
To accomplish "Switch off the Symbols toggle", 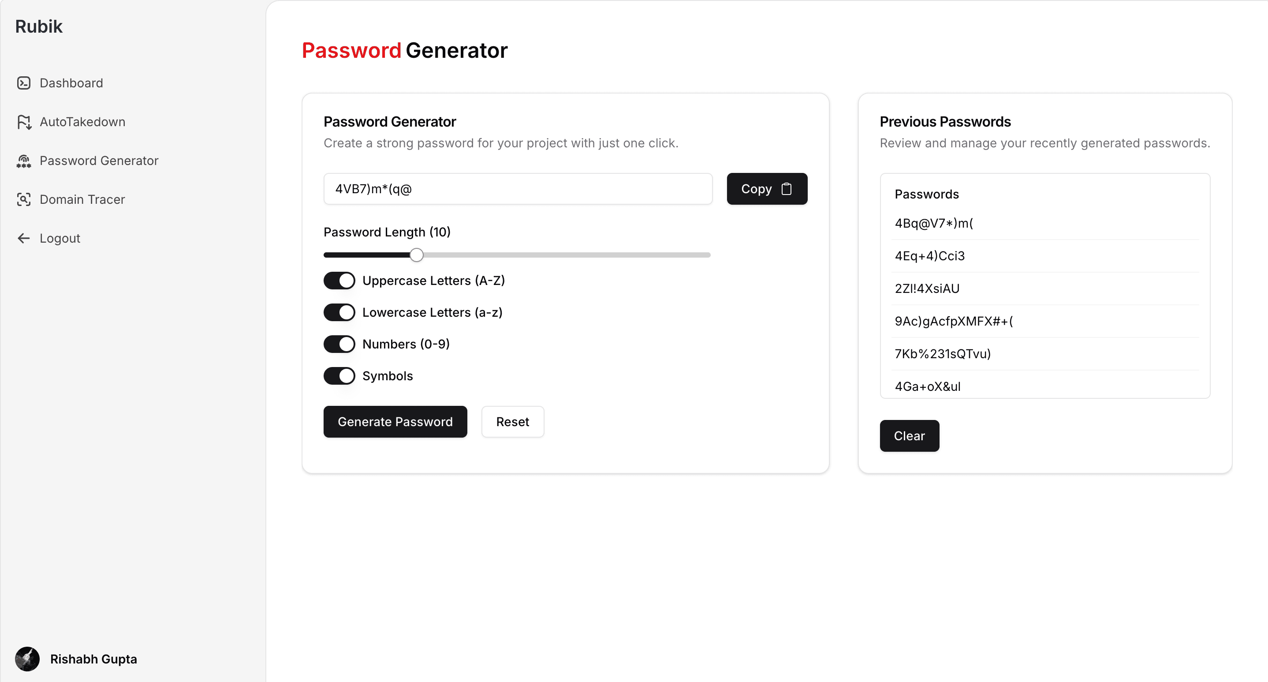I will point(339,376).
